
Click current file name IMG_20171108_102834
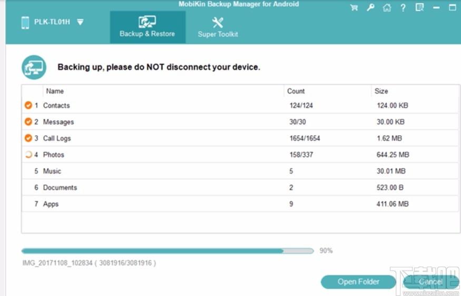(x=57, y=263)
